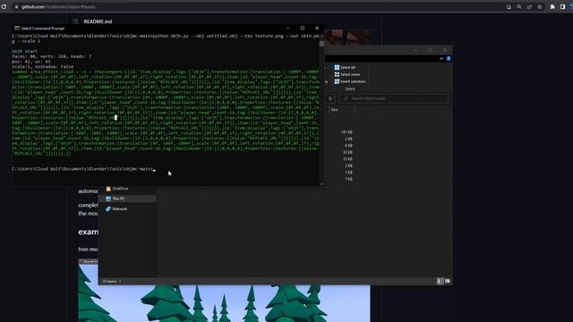The image size is (573, 322).
Task: Open OneDrive in File Explorer sidebar
Action: coord(120,189)
